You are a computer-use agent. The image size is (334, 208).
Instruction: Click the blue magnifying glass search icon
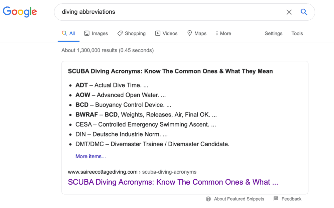[x=304, y=12]
